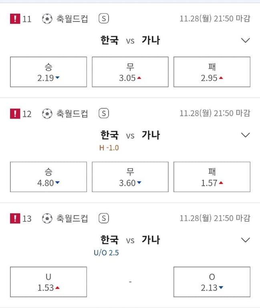Pick handicap 승 at 4.80 odds
260x308 pixels.
[48, 177]
